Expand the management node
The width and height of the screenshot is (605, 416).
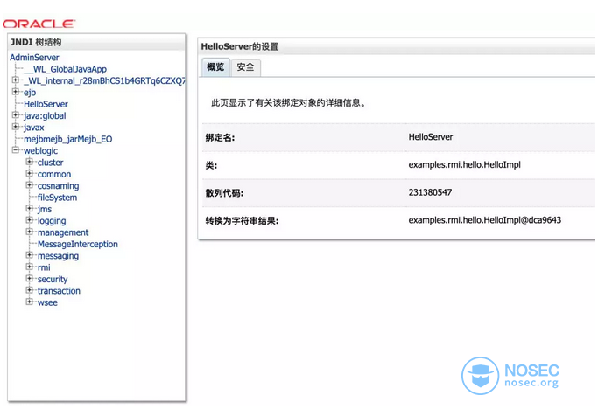coord(30,232)
